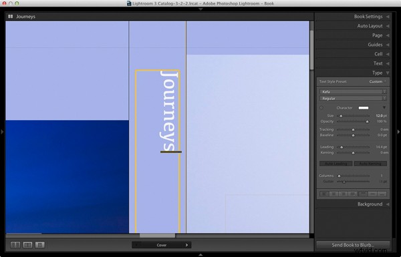Center-align text in Type panel

click(x=333, y=194)
